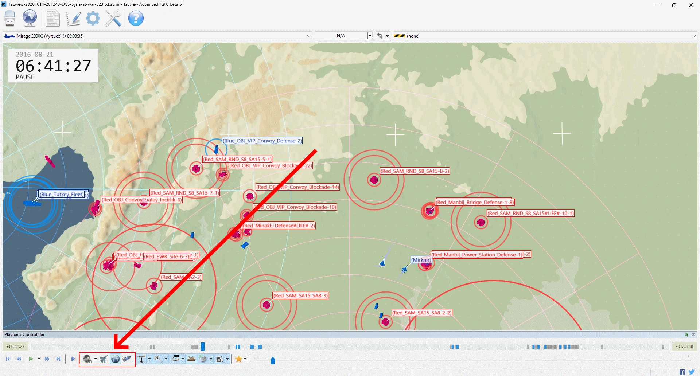This screenshot has width=700, height=376.
Task: Start playback with the green play button
Action: 31,359
